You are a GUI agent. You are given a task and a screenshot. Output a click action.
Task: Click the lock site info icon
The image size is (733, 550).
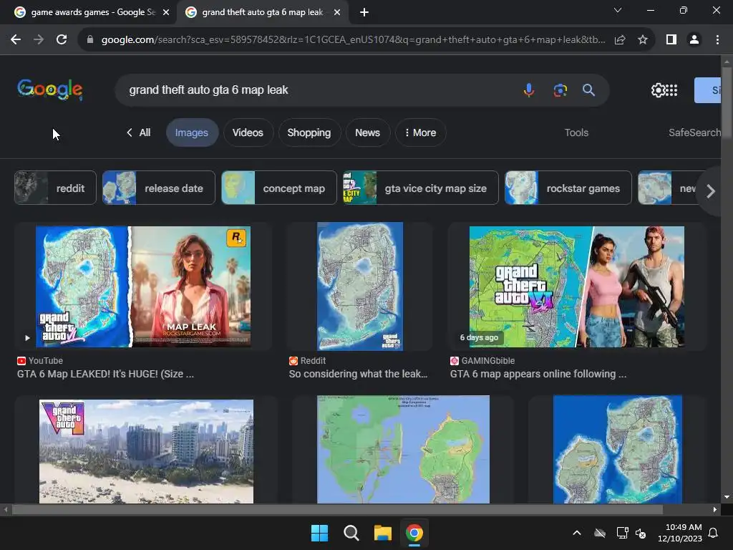(90, 40)
